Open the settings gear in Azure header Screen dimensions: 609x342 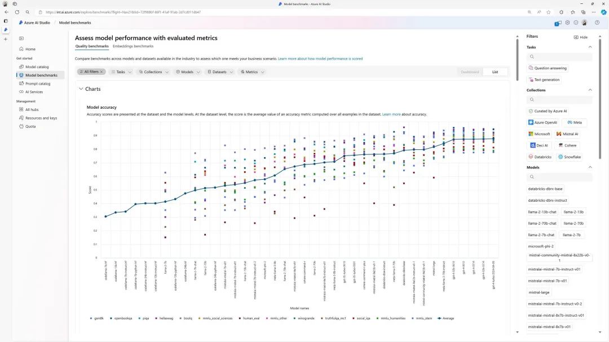[x=567, y=23]
